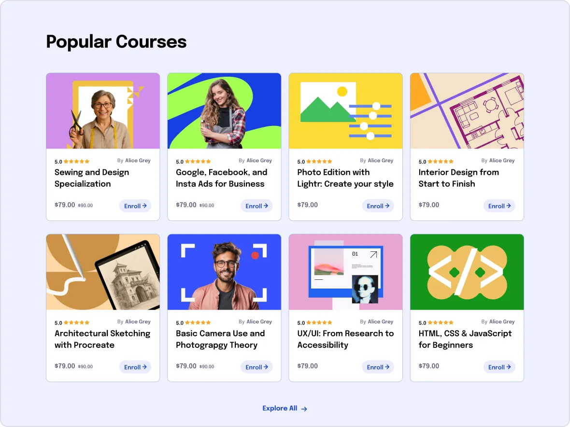570x427 pixels.
Task: Click Enroll on Architectural Sketching with Procreate
Action: (x=135, y=367)
